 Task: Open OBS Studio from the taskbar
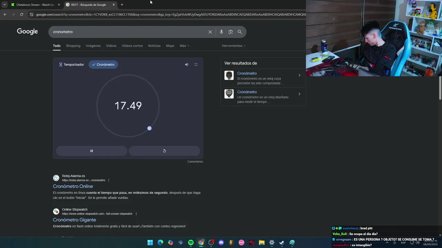point(211,242)
